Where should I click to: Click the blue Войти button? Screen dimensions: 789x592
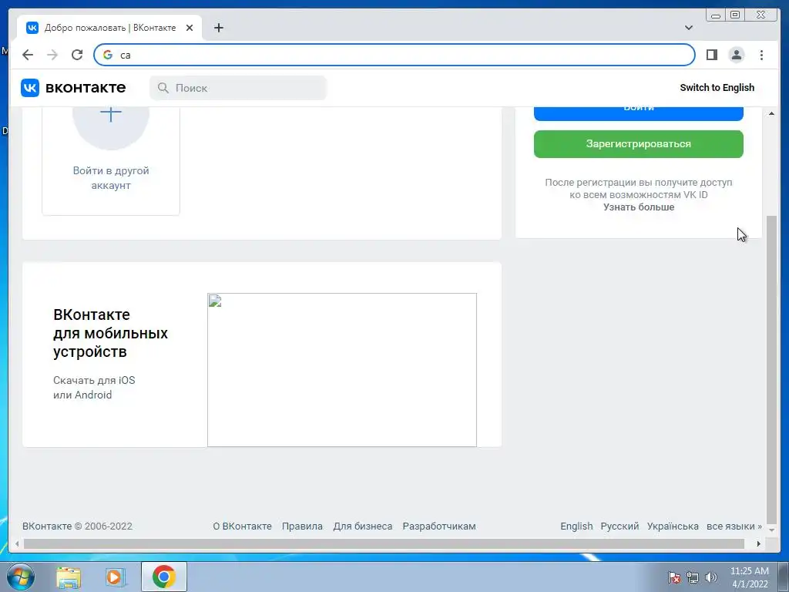pos(639,113)
